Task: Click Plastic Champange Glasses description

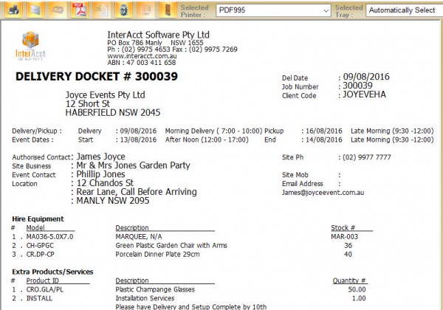Action: [155, 289]
